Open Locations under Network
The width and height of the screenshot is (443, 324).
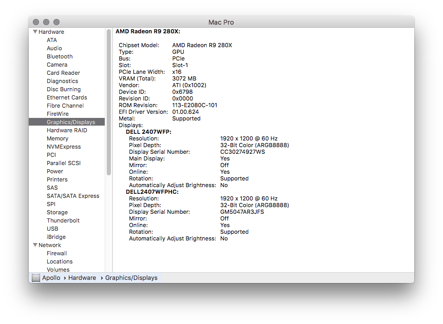(x=60, y=261)
